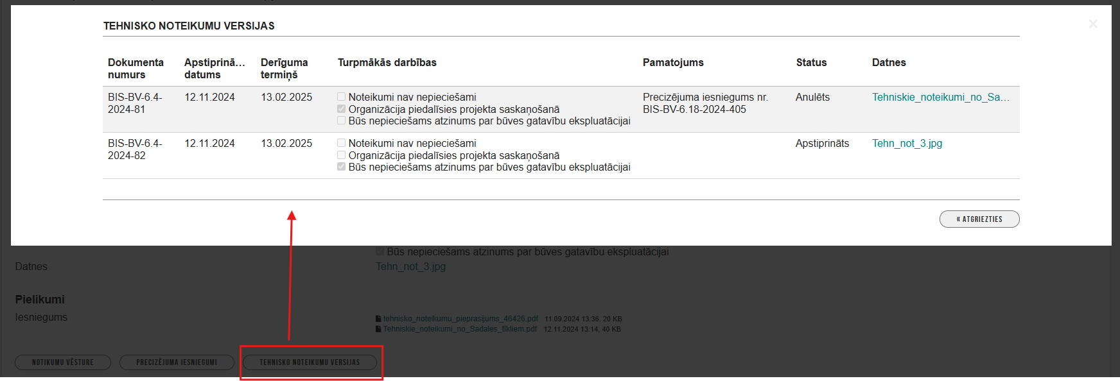The width and height of the screenshot is (1120, 381).
Task: Toggle 'Noteikumi nav nepieciešami' in the 2024-82 row
Action: [x=342, y=143]
